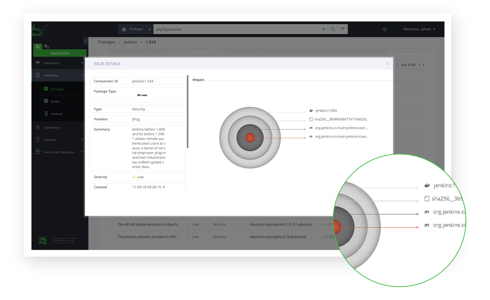Open the Administration gear icon
The height and width of the screenshot is (300, 490).
click(x=47, y=47)
